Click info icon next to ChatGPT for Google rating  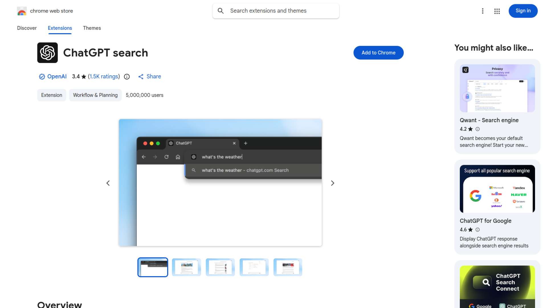click(x=477, y=230)
